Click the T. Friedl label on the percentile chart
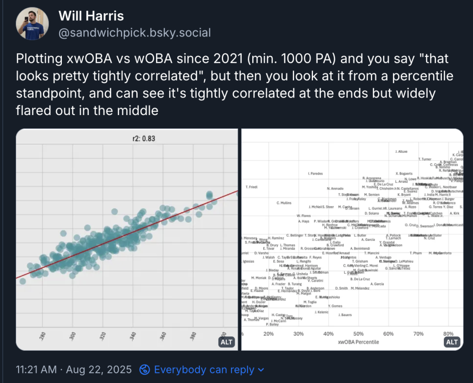Image resolution: width=473 pixels, height=383 pixels. (251, 187)
